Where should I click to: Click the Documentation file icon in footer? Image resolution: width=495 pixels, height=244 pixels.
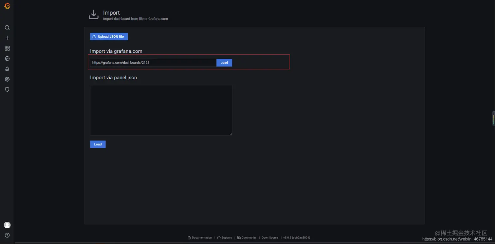pyautogui.click(x=189, y=238)
